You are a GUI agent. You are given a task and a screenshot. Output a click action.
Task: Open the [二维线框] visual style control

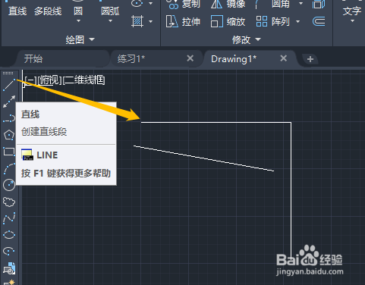83,80
